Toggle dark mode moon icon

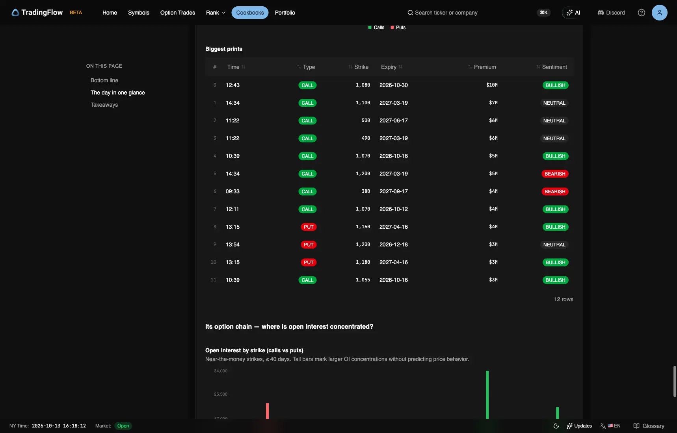[556, 426]
